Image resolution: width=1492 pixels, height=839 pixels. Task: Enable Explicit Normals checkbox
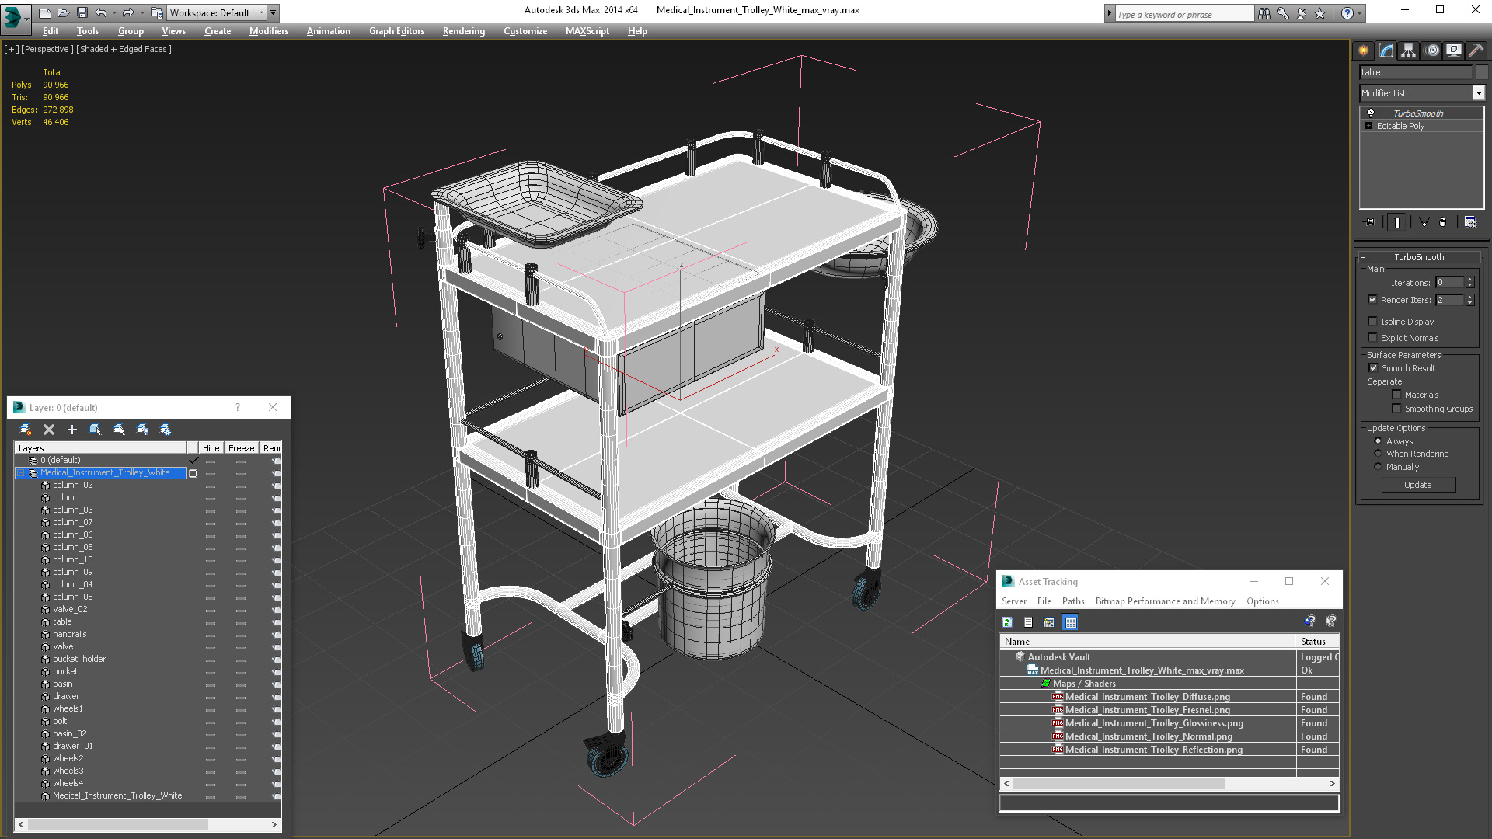(1372, 338)
